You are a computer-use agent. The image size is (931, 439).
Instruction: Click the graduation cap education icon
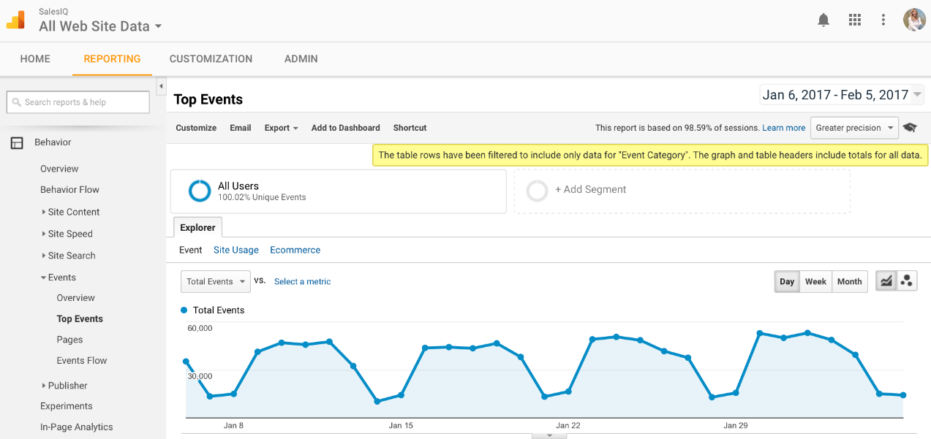pos(910,128)
